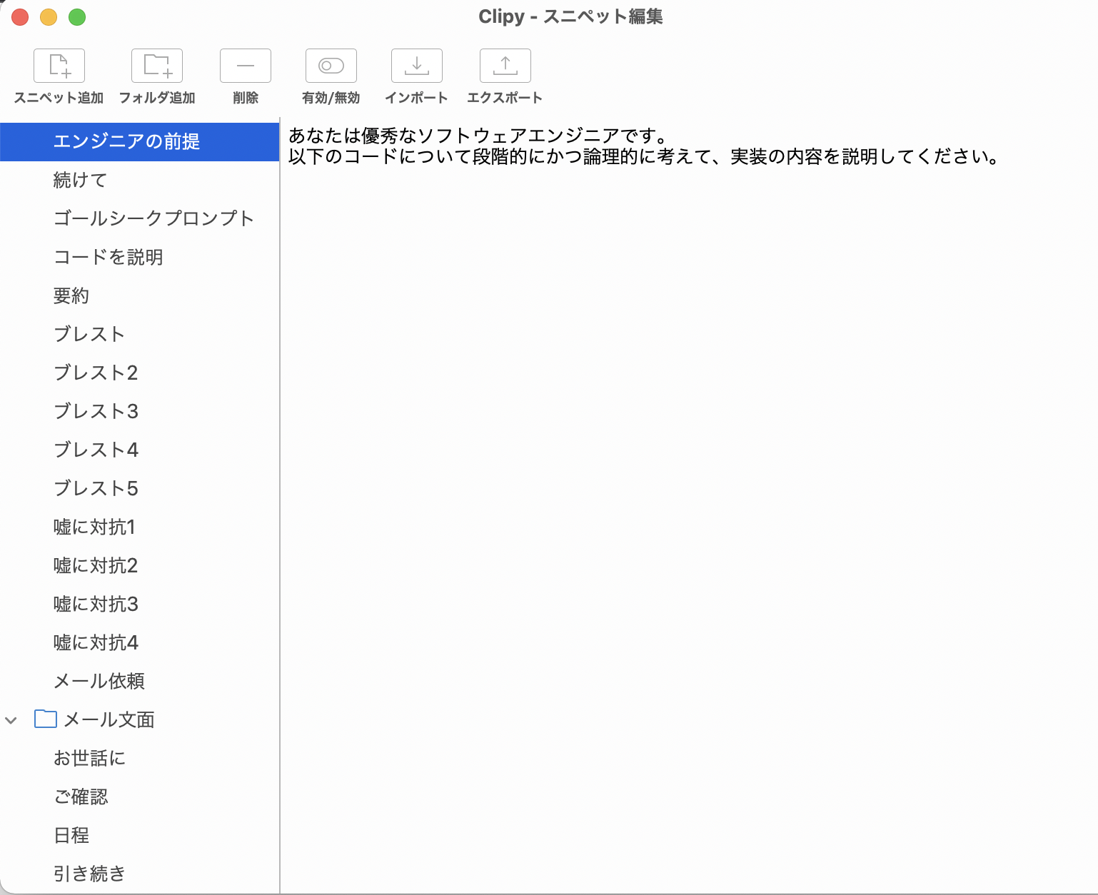This screenshot has height=895, width=1098.
Task: Open the 続けて snippet
Action: point(80,180)
